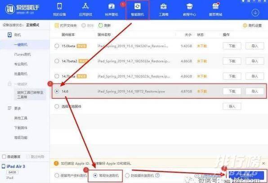This screenshot has width=268, height=183.
Task: Click the 未下载 status in 14.6 row
Action: coord(202,91)
